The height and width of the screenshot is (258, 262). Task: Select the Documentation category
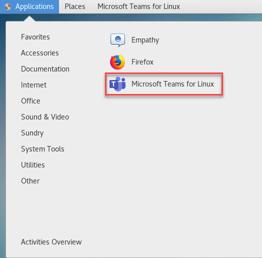(45, 69)
